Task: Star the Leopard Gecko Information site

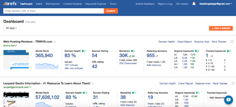Action: [x=93, y=83]
